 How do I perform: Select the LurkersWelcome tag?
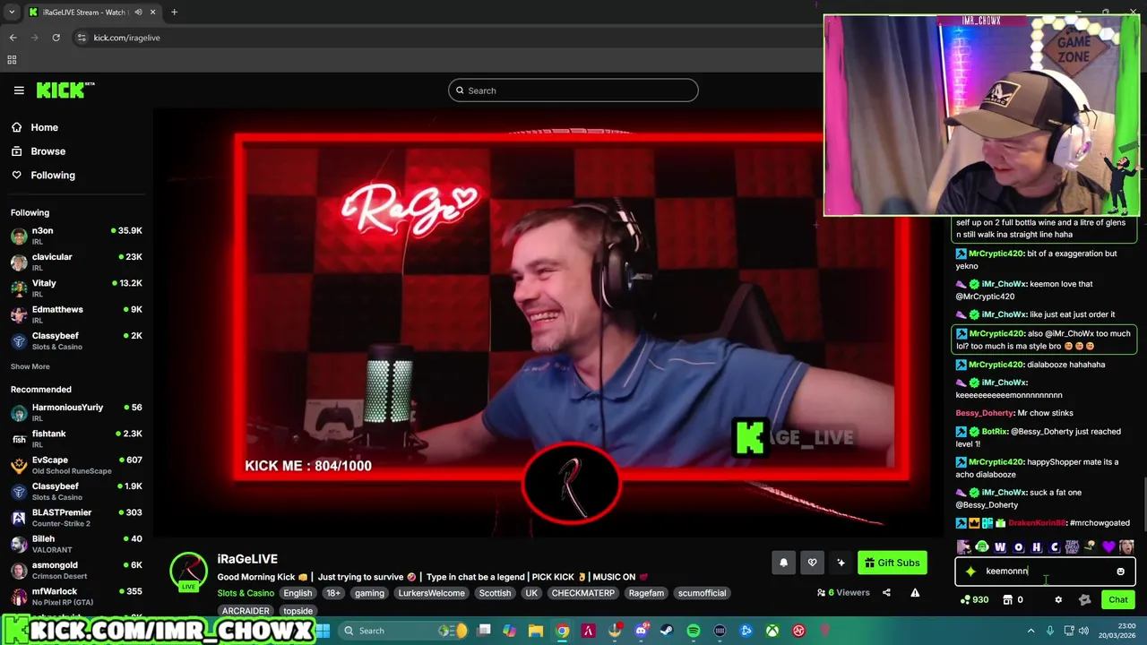431,593
